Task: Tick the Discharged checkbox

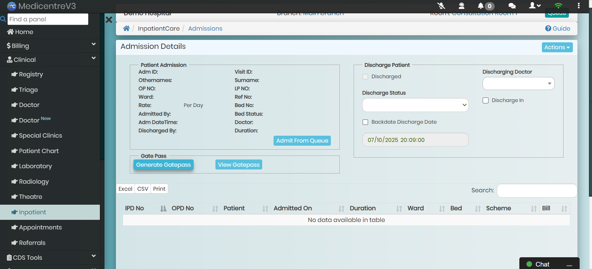Action: [x=365, y=77]
